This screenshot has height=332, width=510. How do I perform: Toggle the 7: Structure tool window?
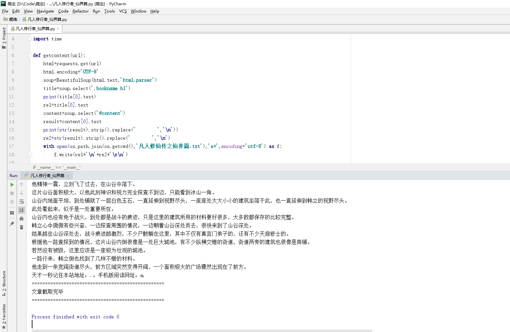[x=4, y=281]
